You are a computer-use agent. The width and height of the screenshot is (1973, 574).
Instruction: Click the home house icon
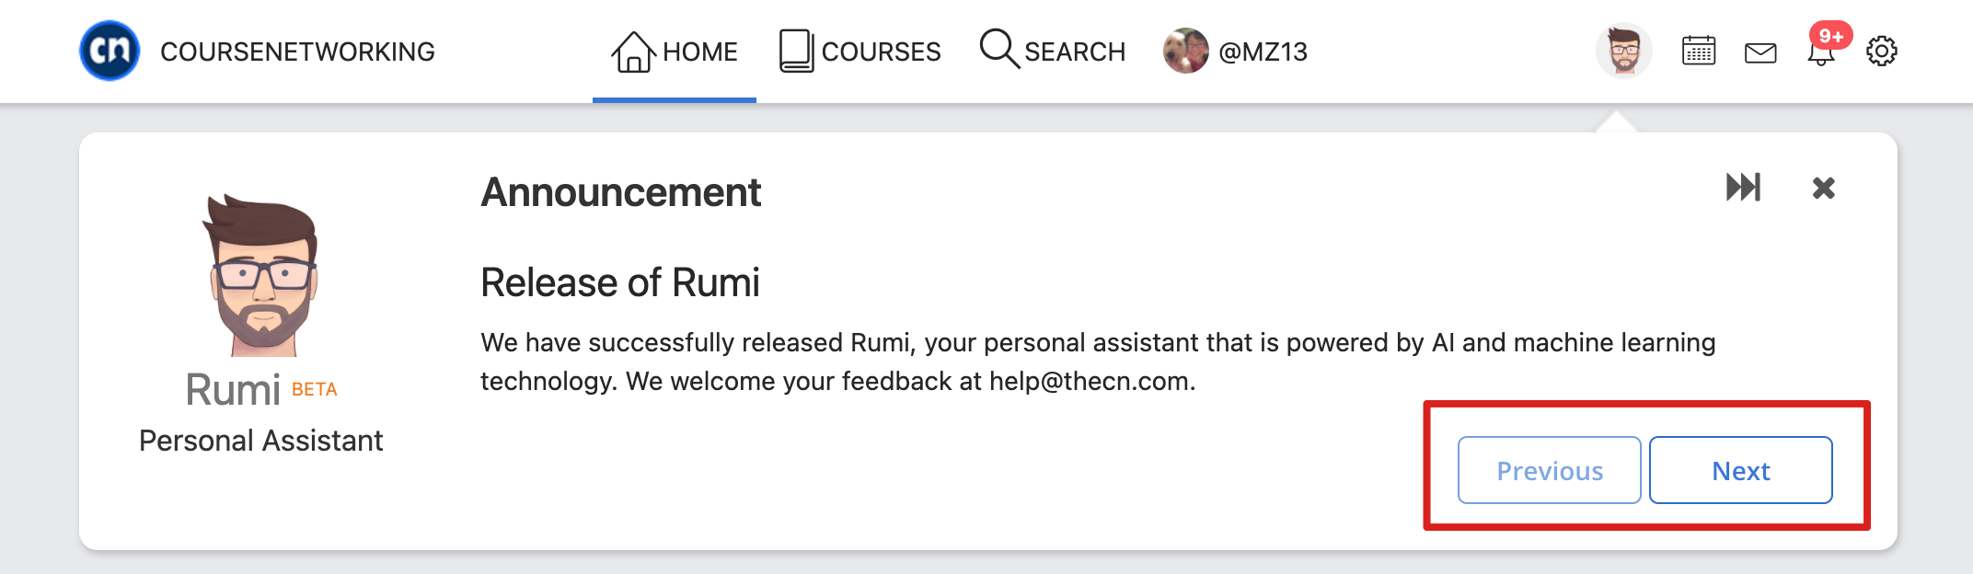click(633, 52)
